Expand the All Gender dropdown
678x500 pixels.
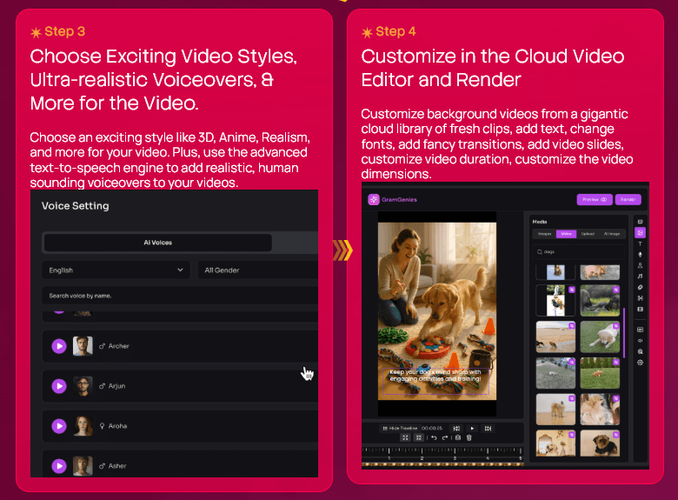257,270
